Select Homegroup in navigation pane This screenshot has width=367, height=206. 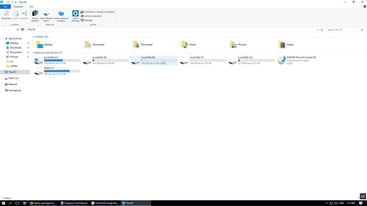[14, 90]
